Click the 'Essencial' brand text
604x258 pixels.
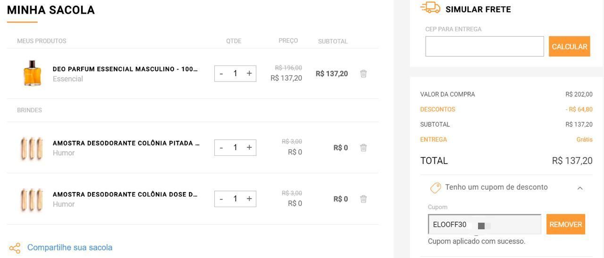click(x=68, y=79)
